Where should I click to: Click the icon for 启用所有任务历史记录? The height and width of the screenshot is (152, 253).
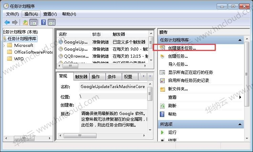[162, 81]
